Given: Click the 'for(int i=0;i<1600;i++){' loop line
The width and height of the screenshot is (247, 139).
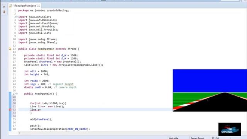Looking at the screenshot, I should pos(48,103).
